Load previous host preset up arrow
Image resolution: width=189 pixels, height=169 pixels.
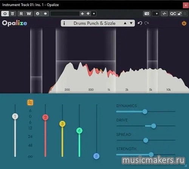coord(82,14)
